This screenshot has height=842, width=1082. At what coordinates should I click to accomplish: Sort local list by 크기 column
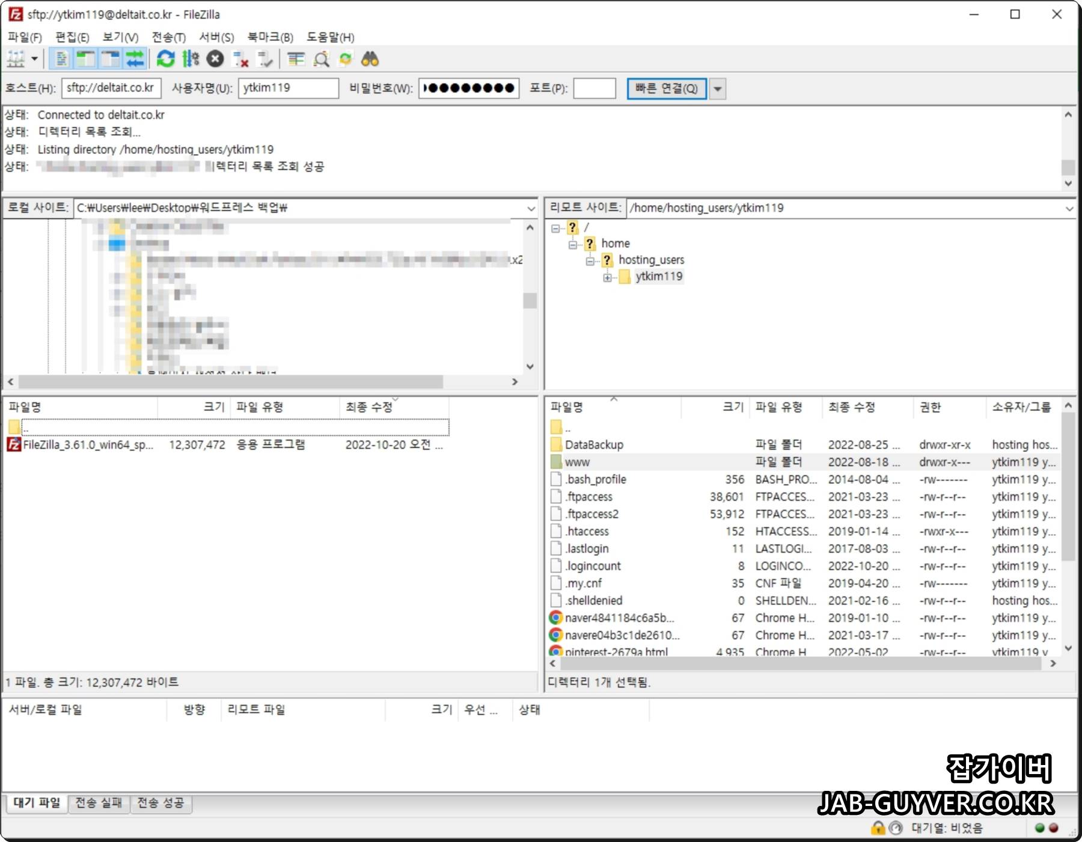click(x=194, y=407)
